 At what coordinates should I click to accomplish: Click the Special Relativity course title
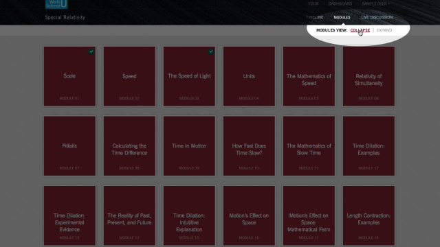point(65,17)
